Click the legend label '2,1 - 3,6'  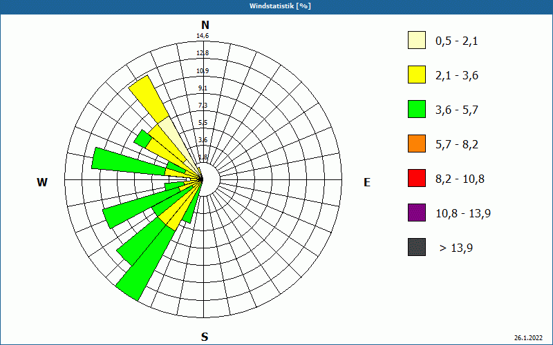click(x=457, y=76)
